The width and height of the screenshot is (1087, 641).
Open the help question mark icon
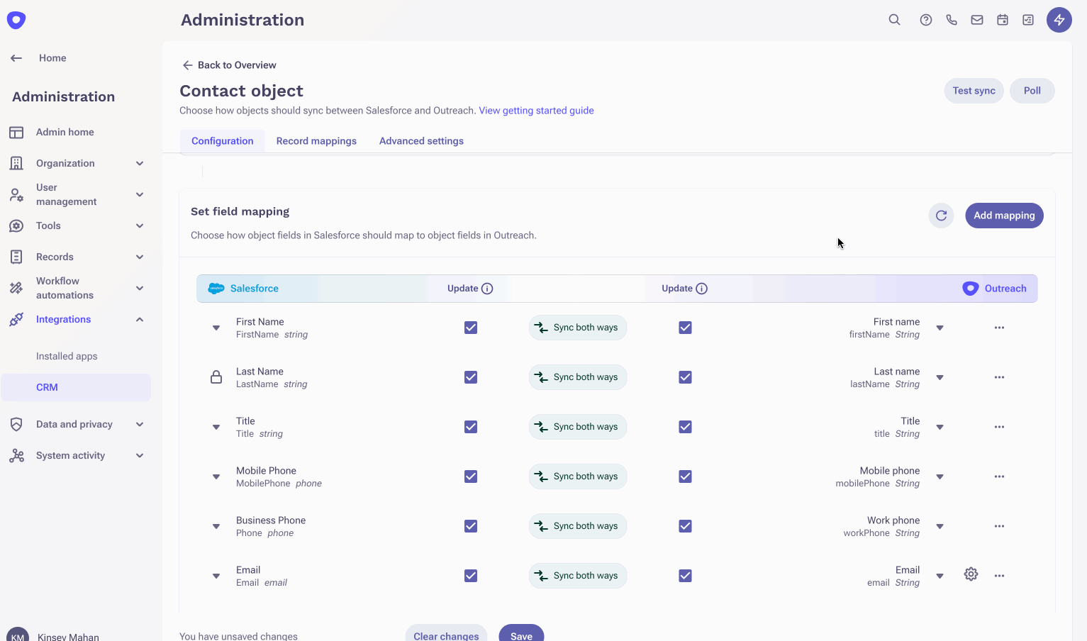coord(926,20)
